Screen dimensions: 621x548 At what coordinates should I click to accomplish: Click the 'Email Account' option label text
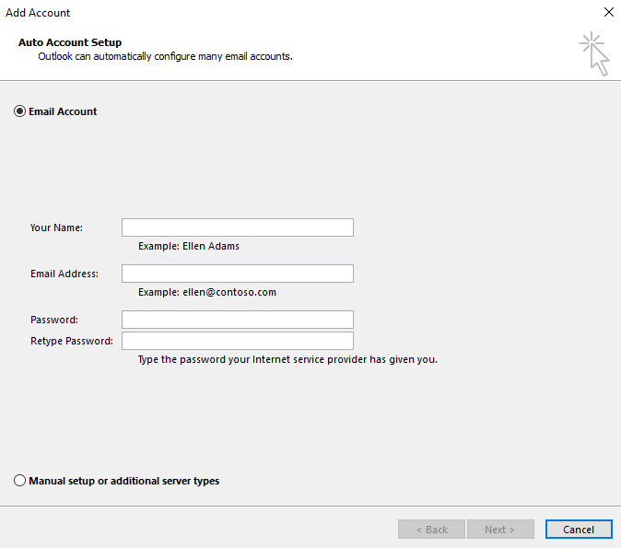pos(63,111)
